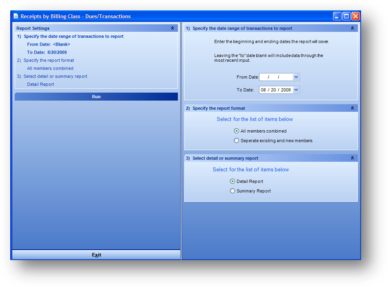
Task: Select step 1 date range in Report Settings
Action: [x=70, y=36]
